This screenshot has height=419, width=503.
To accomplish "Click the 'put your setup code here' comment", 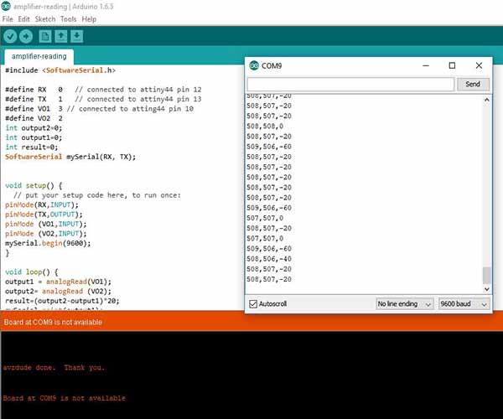I will 97,195.
